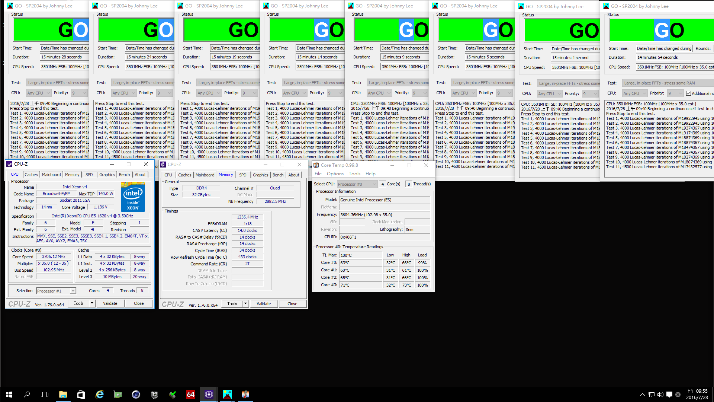Open SPD tab in CPU-Z Memory window
This screenshot has height=402, width=714.
243,175
